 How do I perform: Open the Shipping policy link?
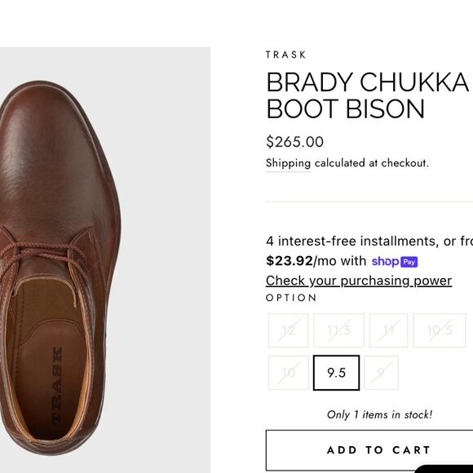[x=288, y=163]
